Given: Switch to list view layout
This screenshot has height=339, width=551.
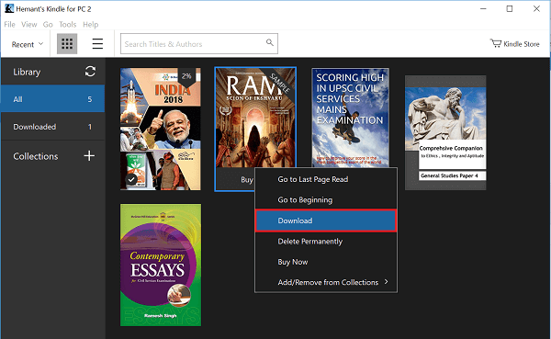Looking at the screenshot, I should tap(97, 44).
